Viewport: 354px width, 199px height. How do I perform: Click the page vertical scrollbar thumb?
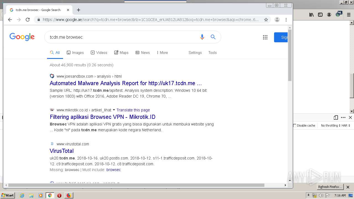coord(290,55)
